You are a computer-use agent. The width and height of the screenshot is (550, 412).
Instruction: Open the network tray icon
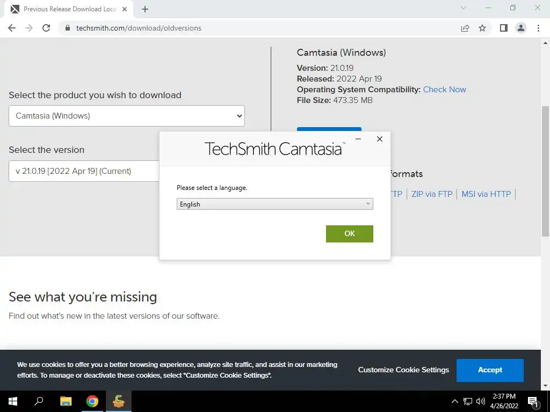tap(468, 401)
